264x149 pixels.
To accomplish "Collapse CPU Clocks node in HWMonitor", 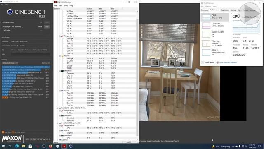I will click(60, 91).
